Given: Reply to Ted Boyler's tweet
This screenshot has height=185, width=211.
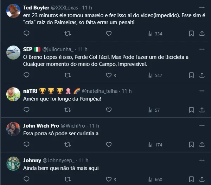Looking at the screenshot, I should (x=27, y=34).
